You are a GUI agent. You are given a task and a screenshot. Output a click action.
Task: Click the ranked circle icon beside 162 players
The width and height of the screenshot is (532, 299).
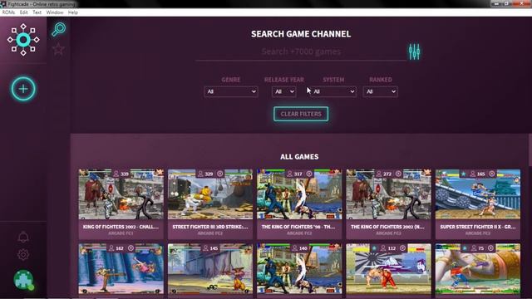[131, 248]
